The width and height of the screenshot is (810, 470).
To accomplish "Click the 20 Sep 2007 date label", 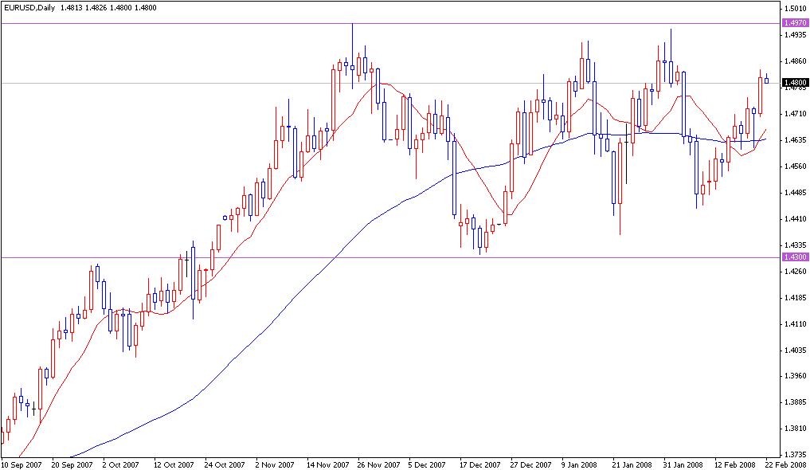I will coord(72,465).
